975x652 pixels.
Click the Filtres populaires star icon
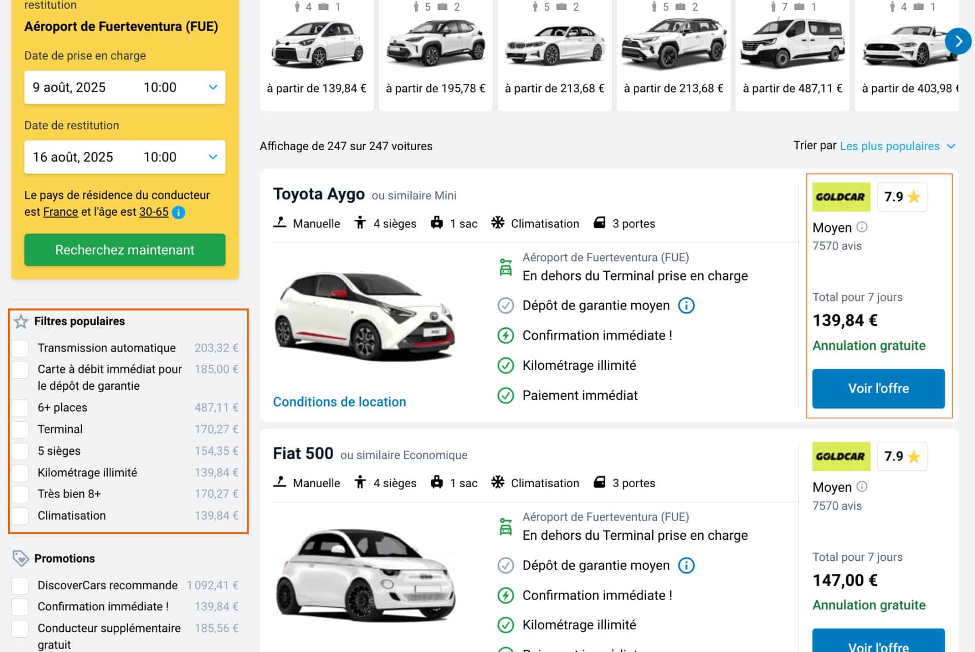21,321
